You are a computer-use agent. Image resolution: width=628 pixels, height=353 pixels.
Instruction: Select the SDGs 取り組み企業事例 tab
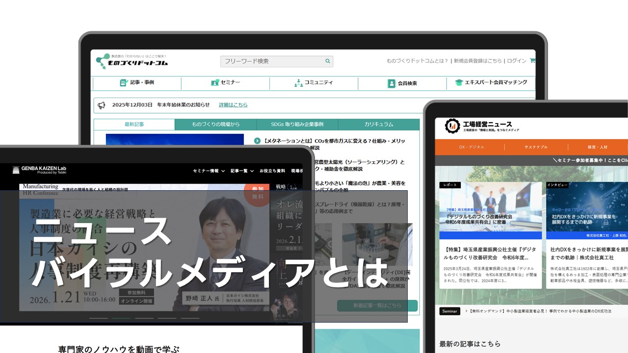click(x=297, y=125)
